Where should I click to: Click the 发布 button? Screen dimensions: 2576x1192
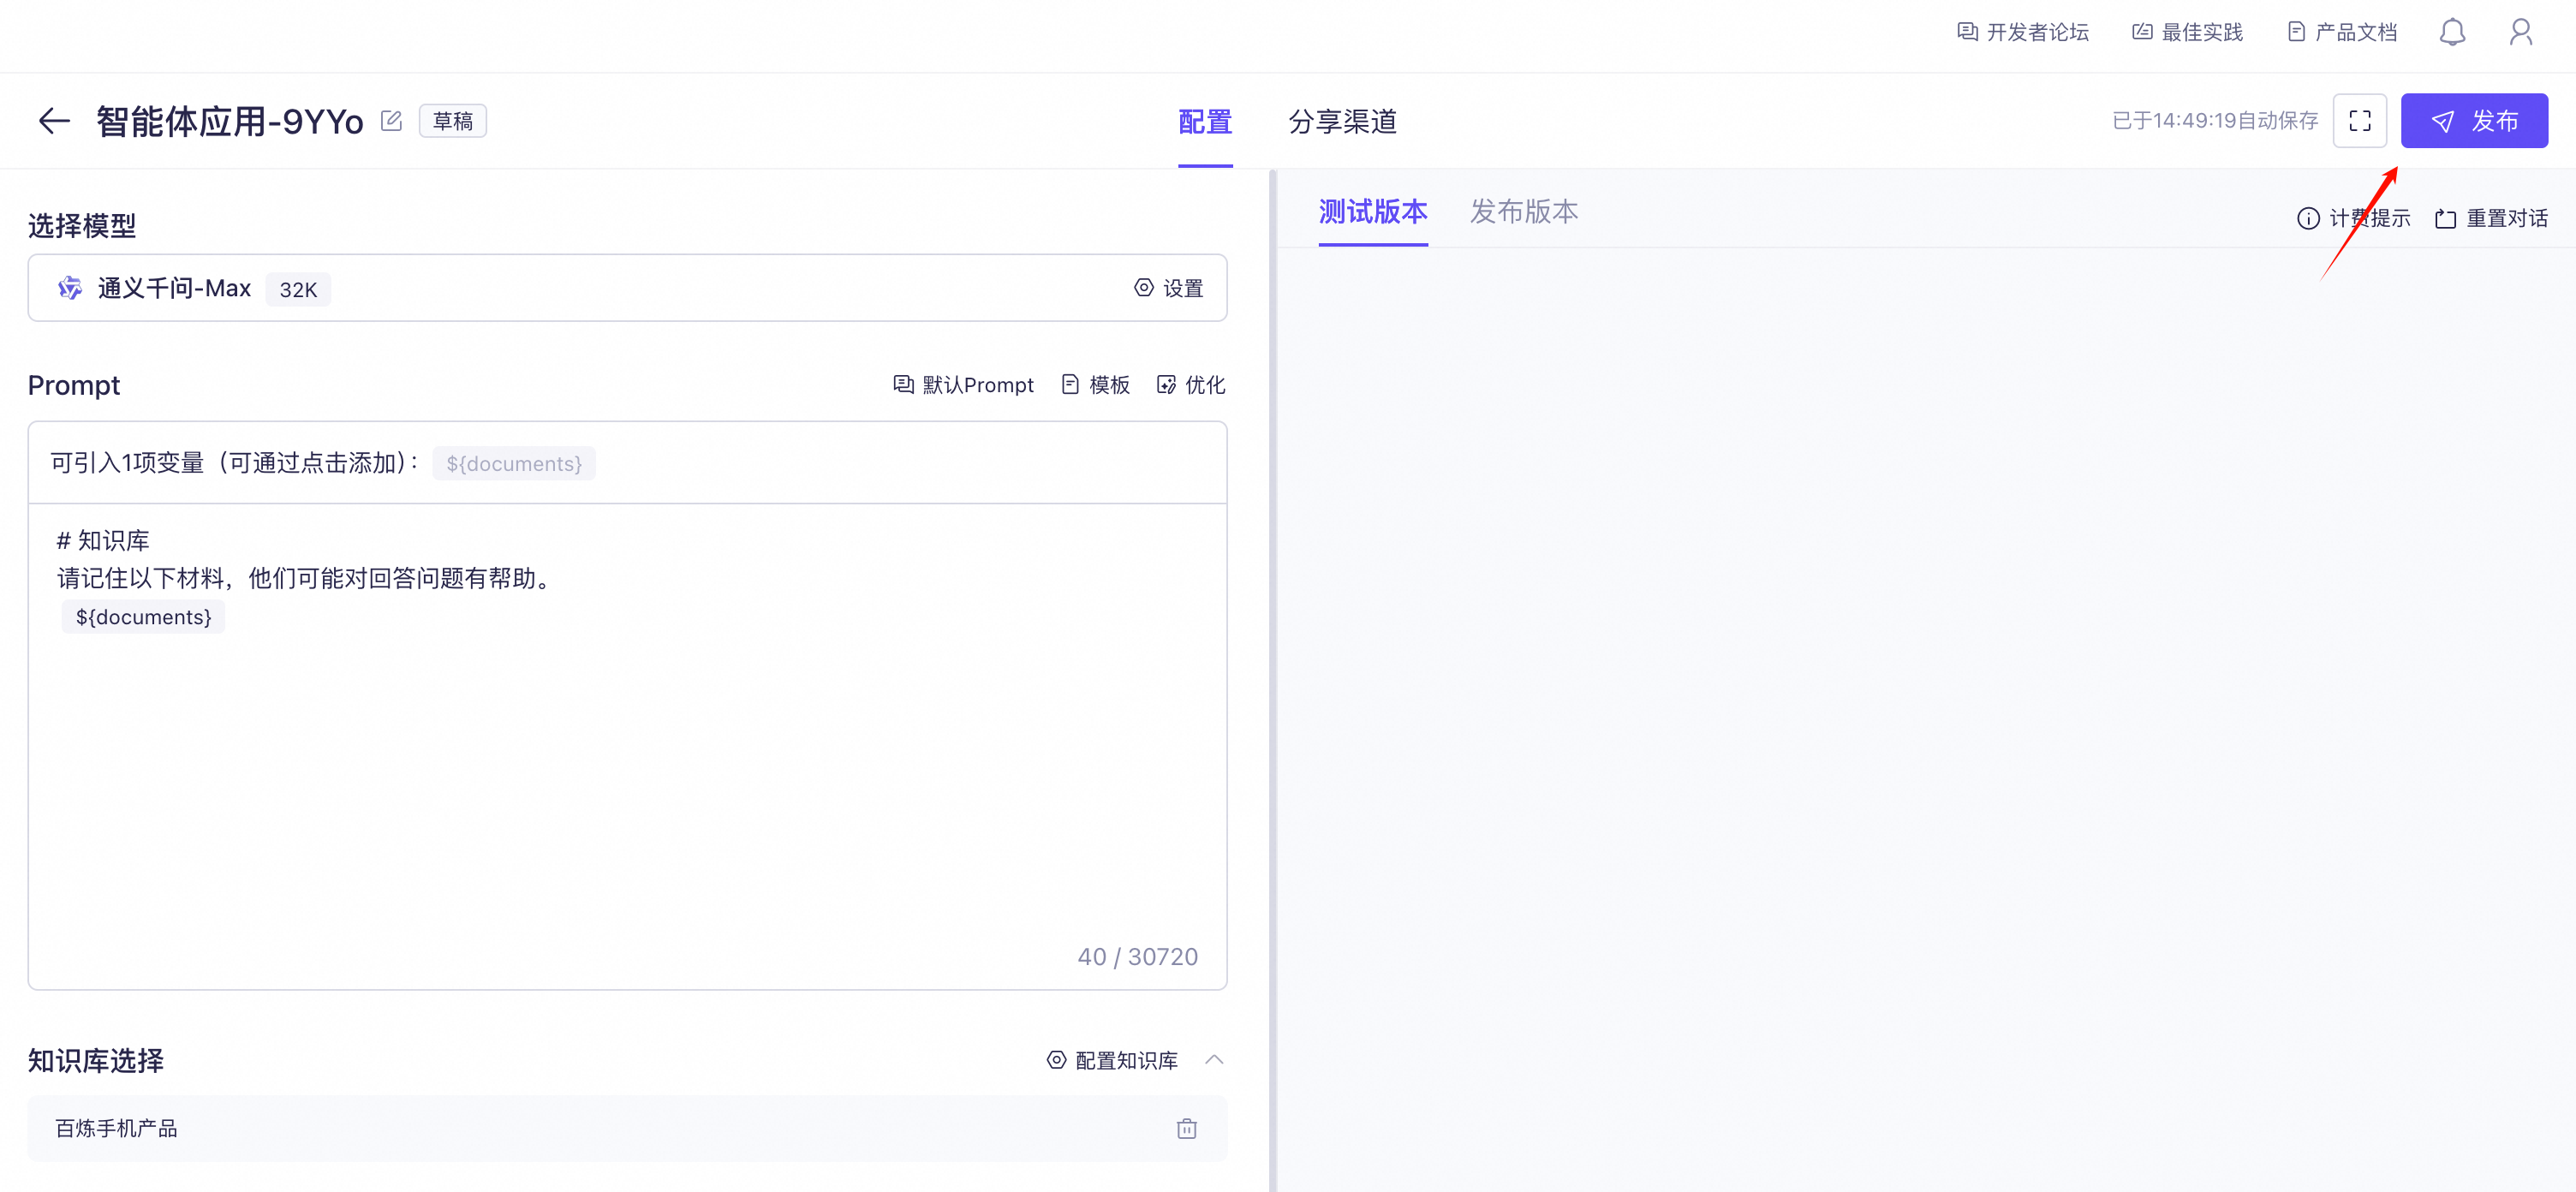point(2474,121)
